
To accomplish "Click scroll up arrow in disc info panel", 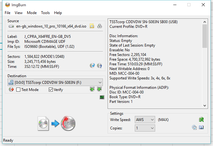I will pyautogui.click(x=205, y=22).
